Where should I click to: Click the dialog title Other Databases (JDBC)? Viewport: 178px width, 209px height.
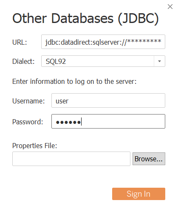click(x=85, y=18)
